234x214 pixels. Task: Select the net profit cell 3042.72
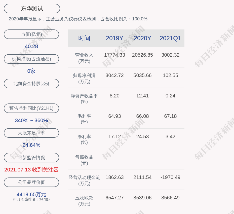115,75
